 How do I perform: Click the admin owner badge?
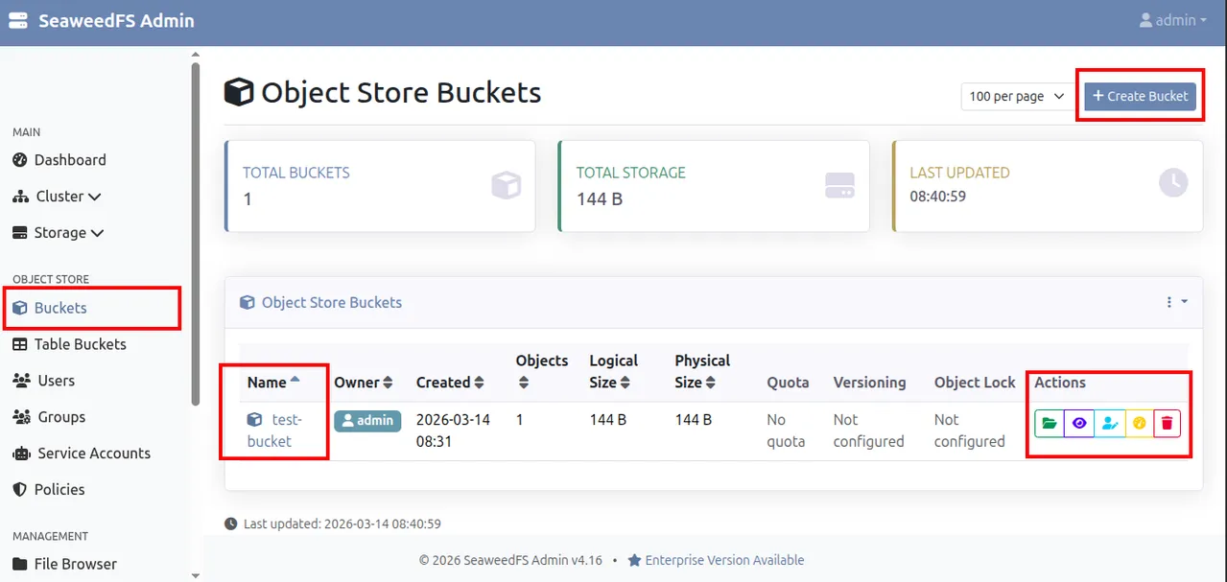pos(367,420)
